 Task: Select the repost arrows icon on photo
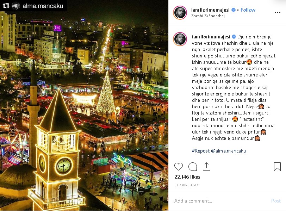tap(6, 6)
